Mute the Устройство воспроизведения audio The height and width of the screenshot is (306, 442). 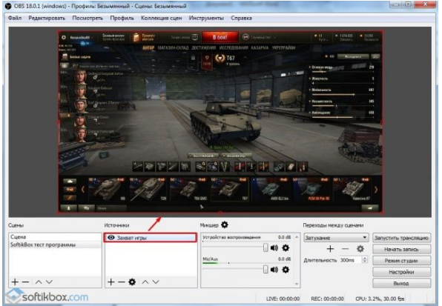[274, 247]
